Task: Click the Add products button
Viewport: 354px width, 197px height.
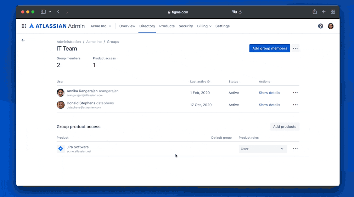Action: tap(285, 127)
